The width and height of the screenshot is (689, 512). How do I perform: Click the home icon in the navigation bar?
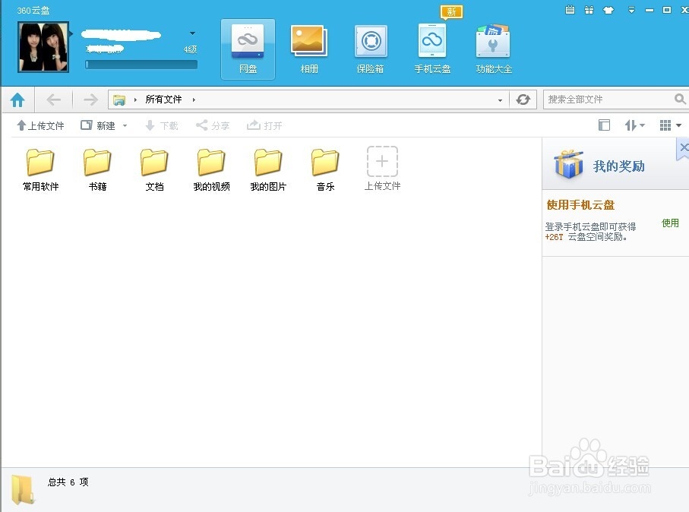pos(17,99)
